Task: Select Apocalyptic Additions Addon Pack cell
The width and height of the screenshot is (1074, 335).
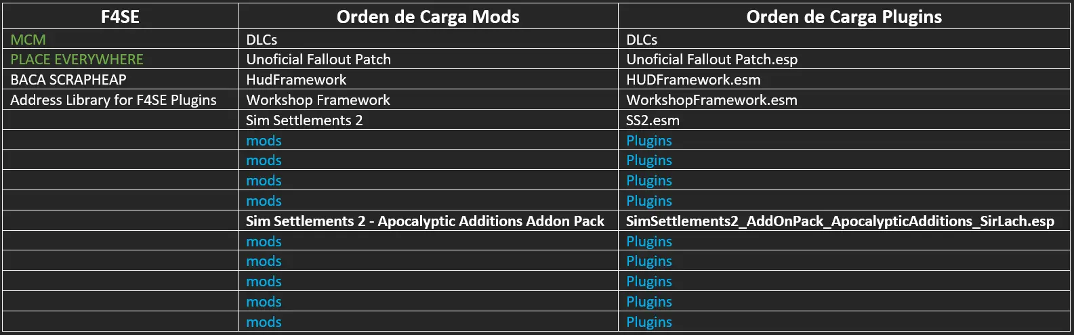Action: point(428,221)
